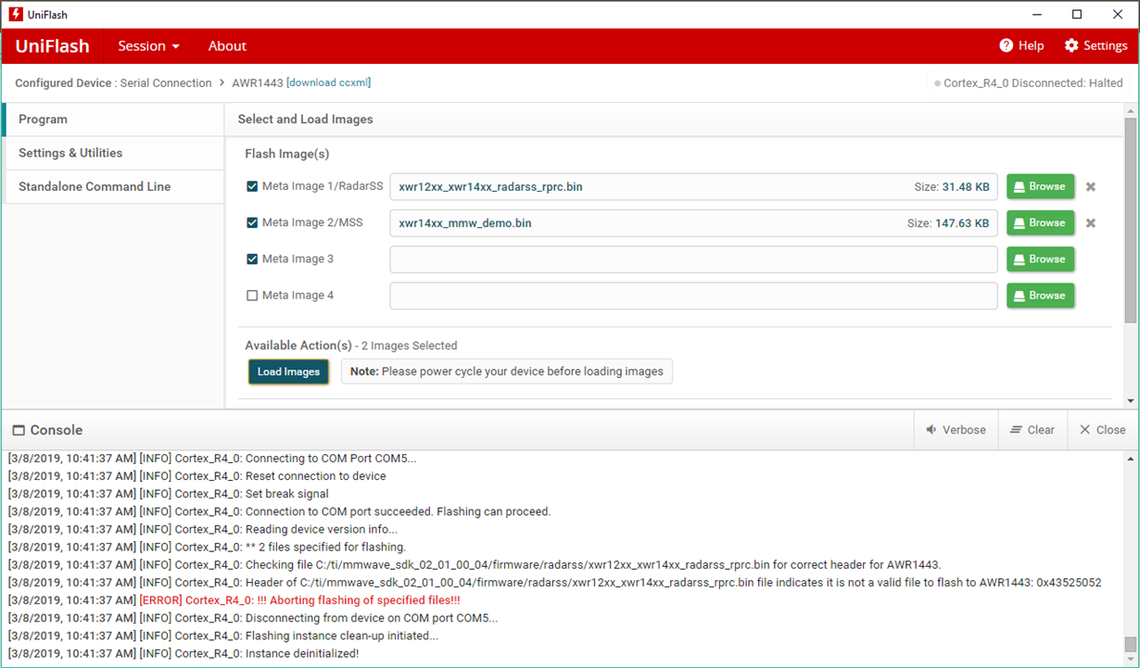
Task: Uncheck Meta Image 3 checkbox
Action: pyautogui.click(x=252, y=258)
